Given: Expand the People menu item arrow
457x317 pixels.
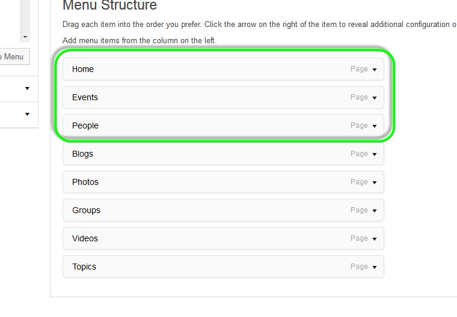Looking at the screenshot, I should coord(375,126).
